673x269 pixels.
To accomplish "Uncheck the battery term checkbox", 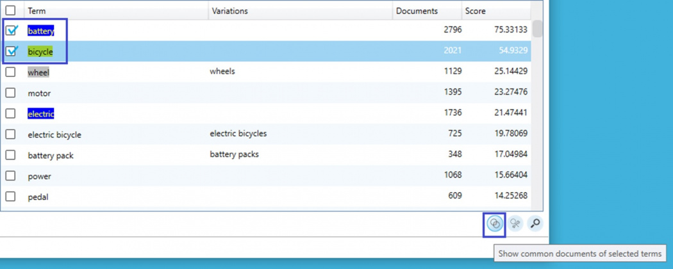I will pos(10,31).
